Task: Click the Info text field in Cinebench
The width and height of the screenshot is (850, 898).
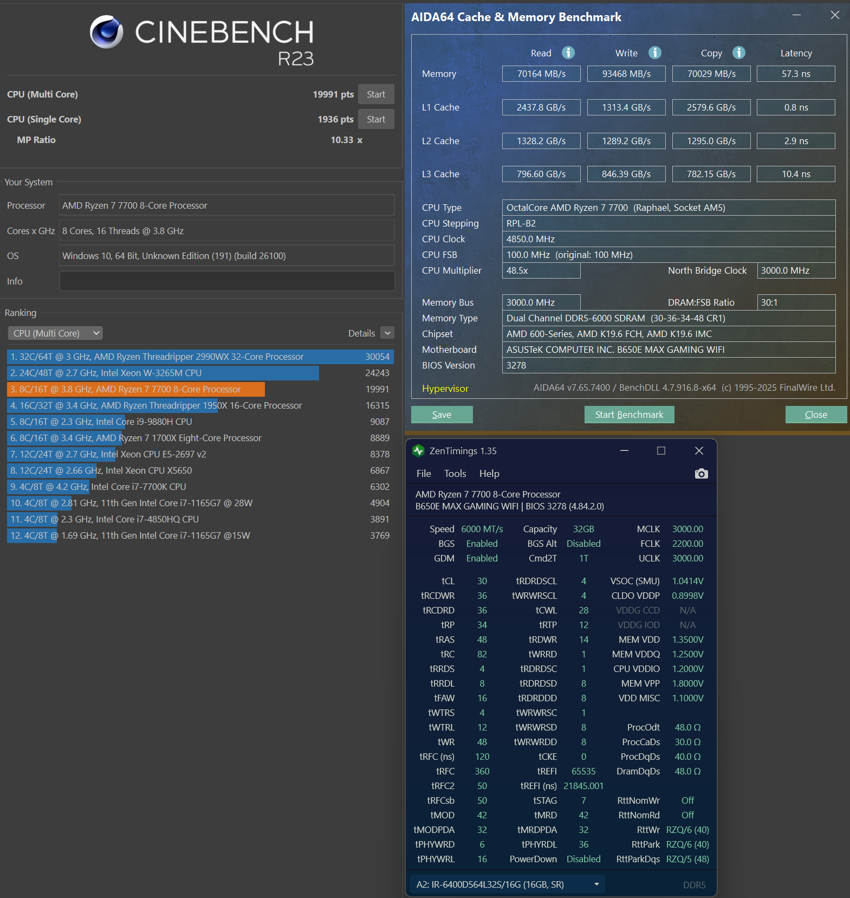Action: (226, 281)
